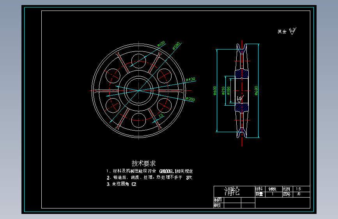
Task: Click the upper hatched hub section
Action: coord(242,74)
